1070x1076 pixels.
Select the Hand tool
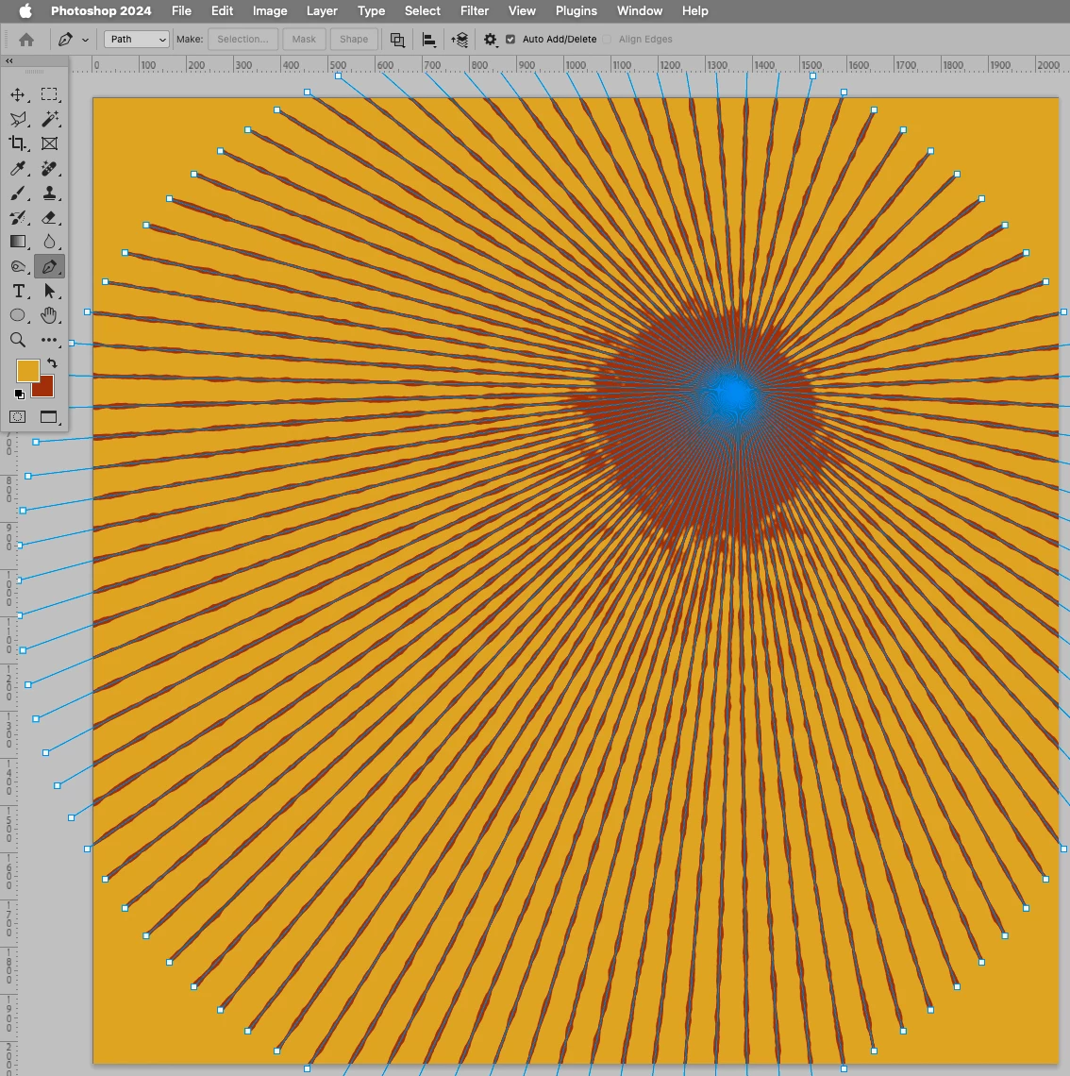49,315
